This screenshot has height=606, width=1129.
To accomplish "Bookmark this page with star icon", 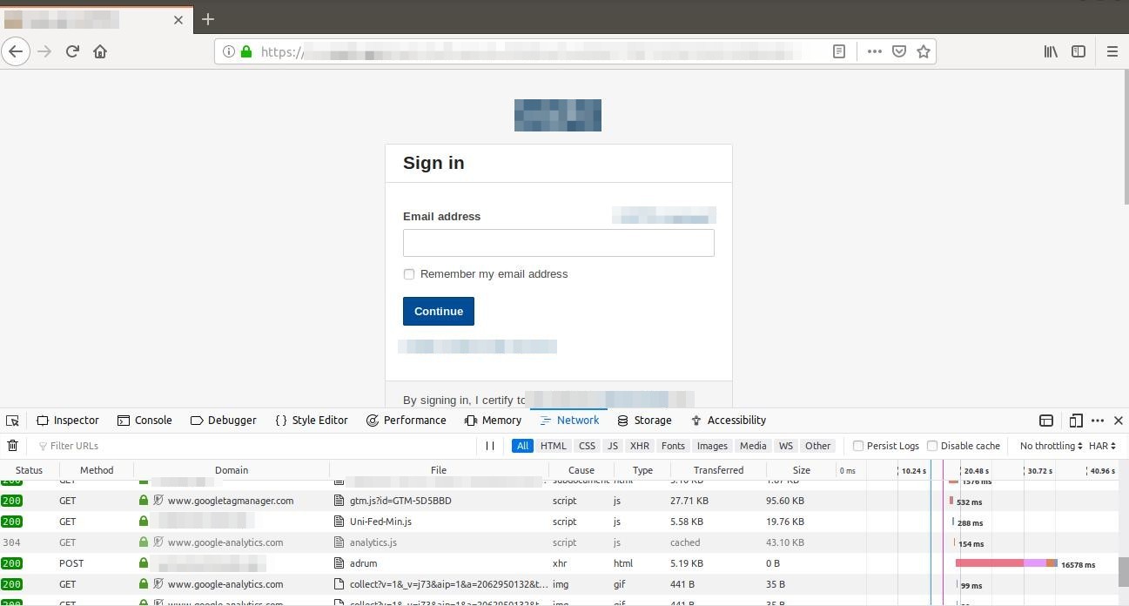I will tap(924, 51).
